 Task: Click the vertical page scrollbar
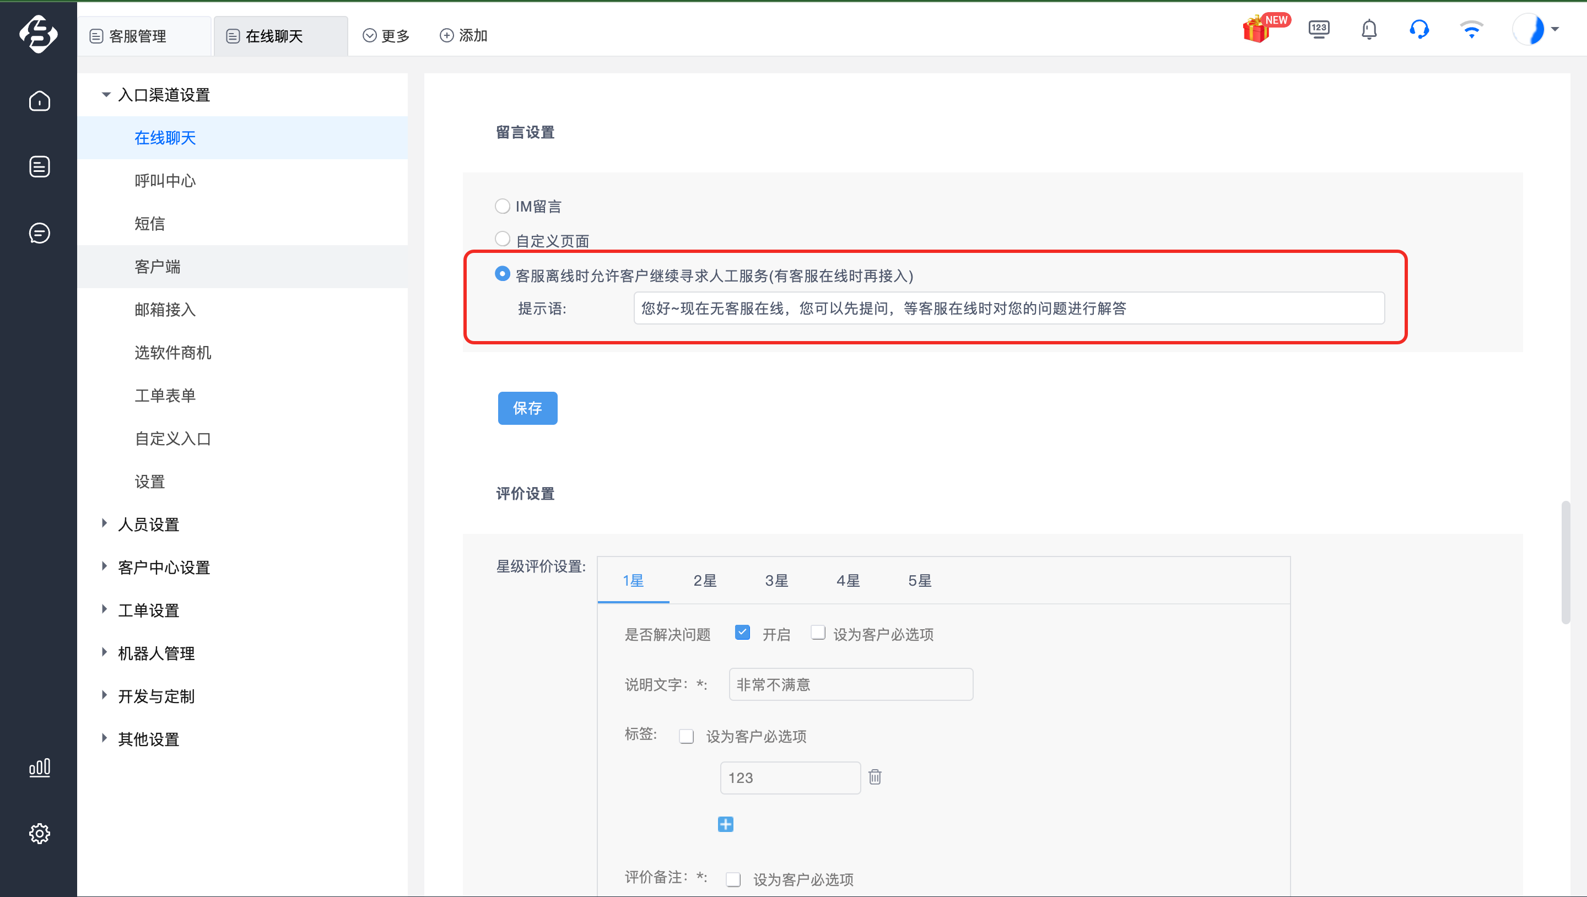pos(1566,562)
